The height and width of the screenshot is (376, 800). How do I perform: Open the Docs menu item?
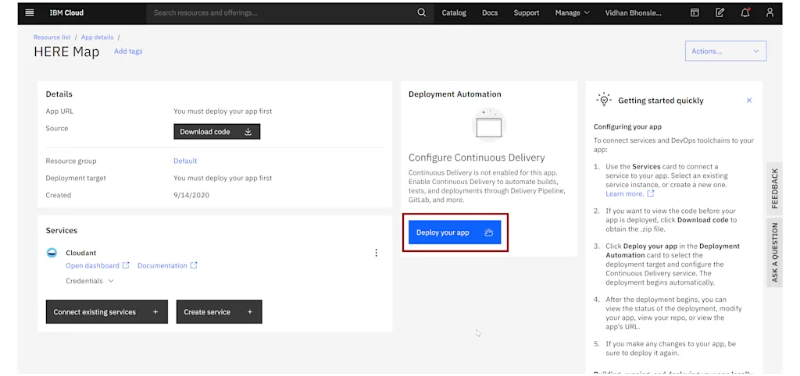pos(490,12)
